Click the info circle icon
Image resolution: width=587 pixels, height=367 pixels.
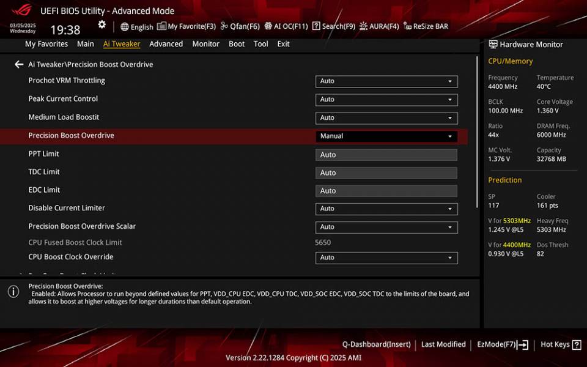[x=13, y=291]
